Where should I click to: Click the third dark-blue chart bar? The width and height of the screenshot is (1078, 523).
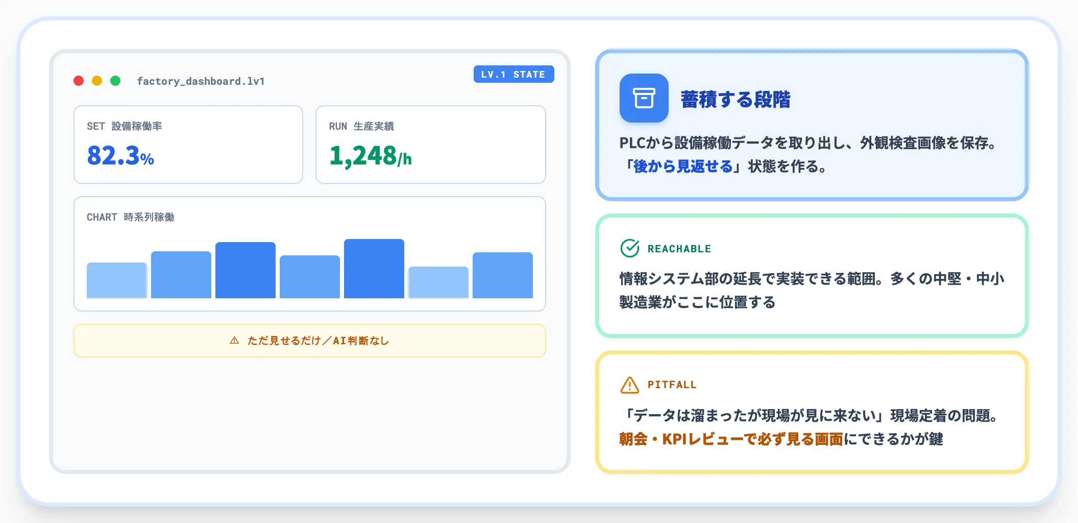click(246, 270)
